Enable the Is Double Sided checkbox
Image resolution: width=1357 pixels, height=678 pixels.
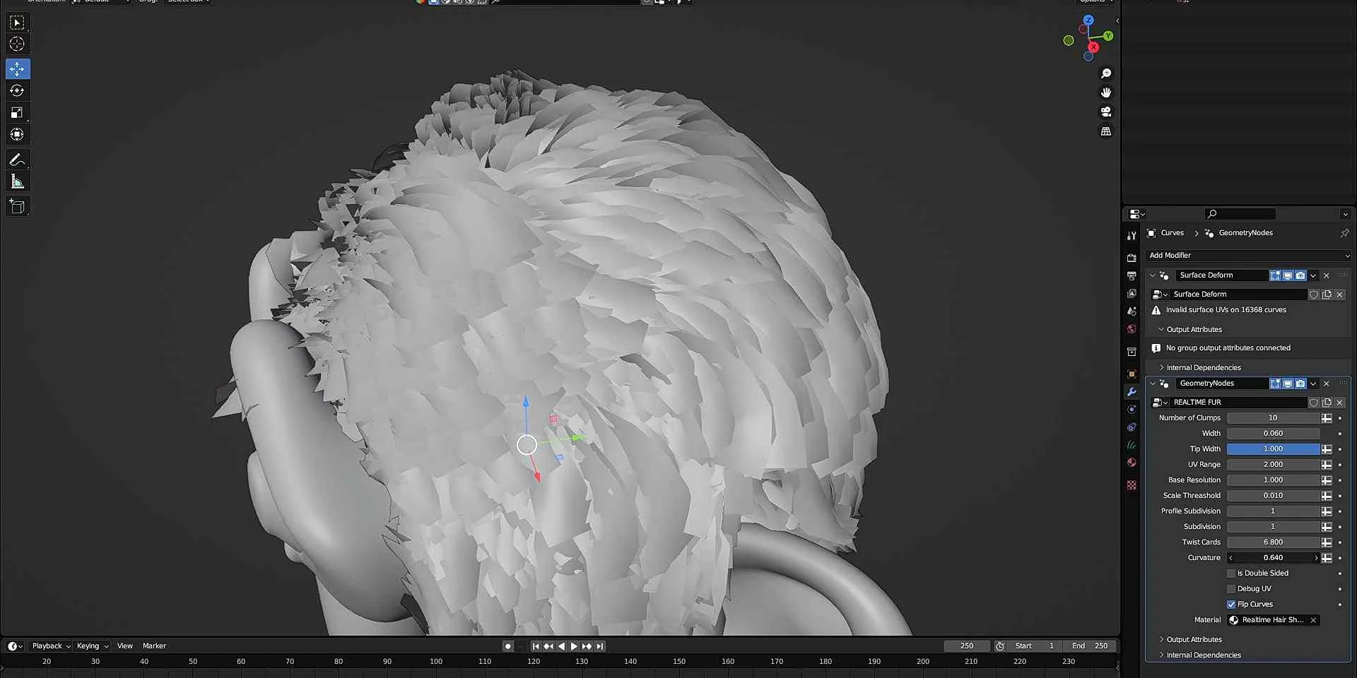coord(1231,573)
